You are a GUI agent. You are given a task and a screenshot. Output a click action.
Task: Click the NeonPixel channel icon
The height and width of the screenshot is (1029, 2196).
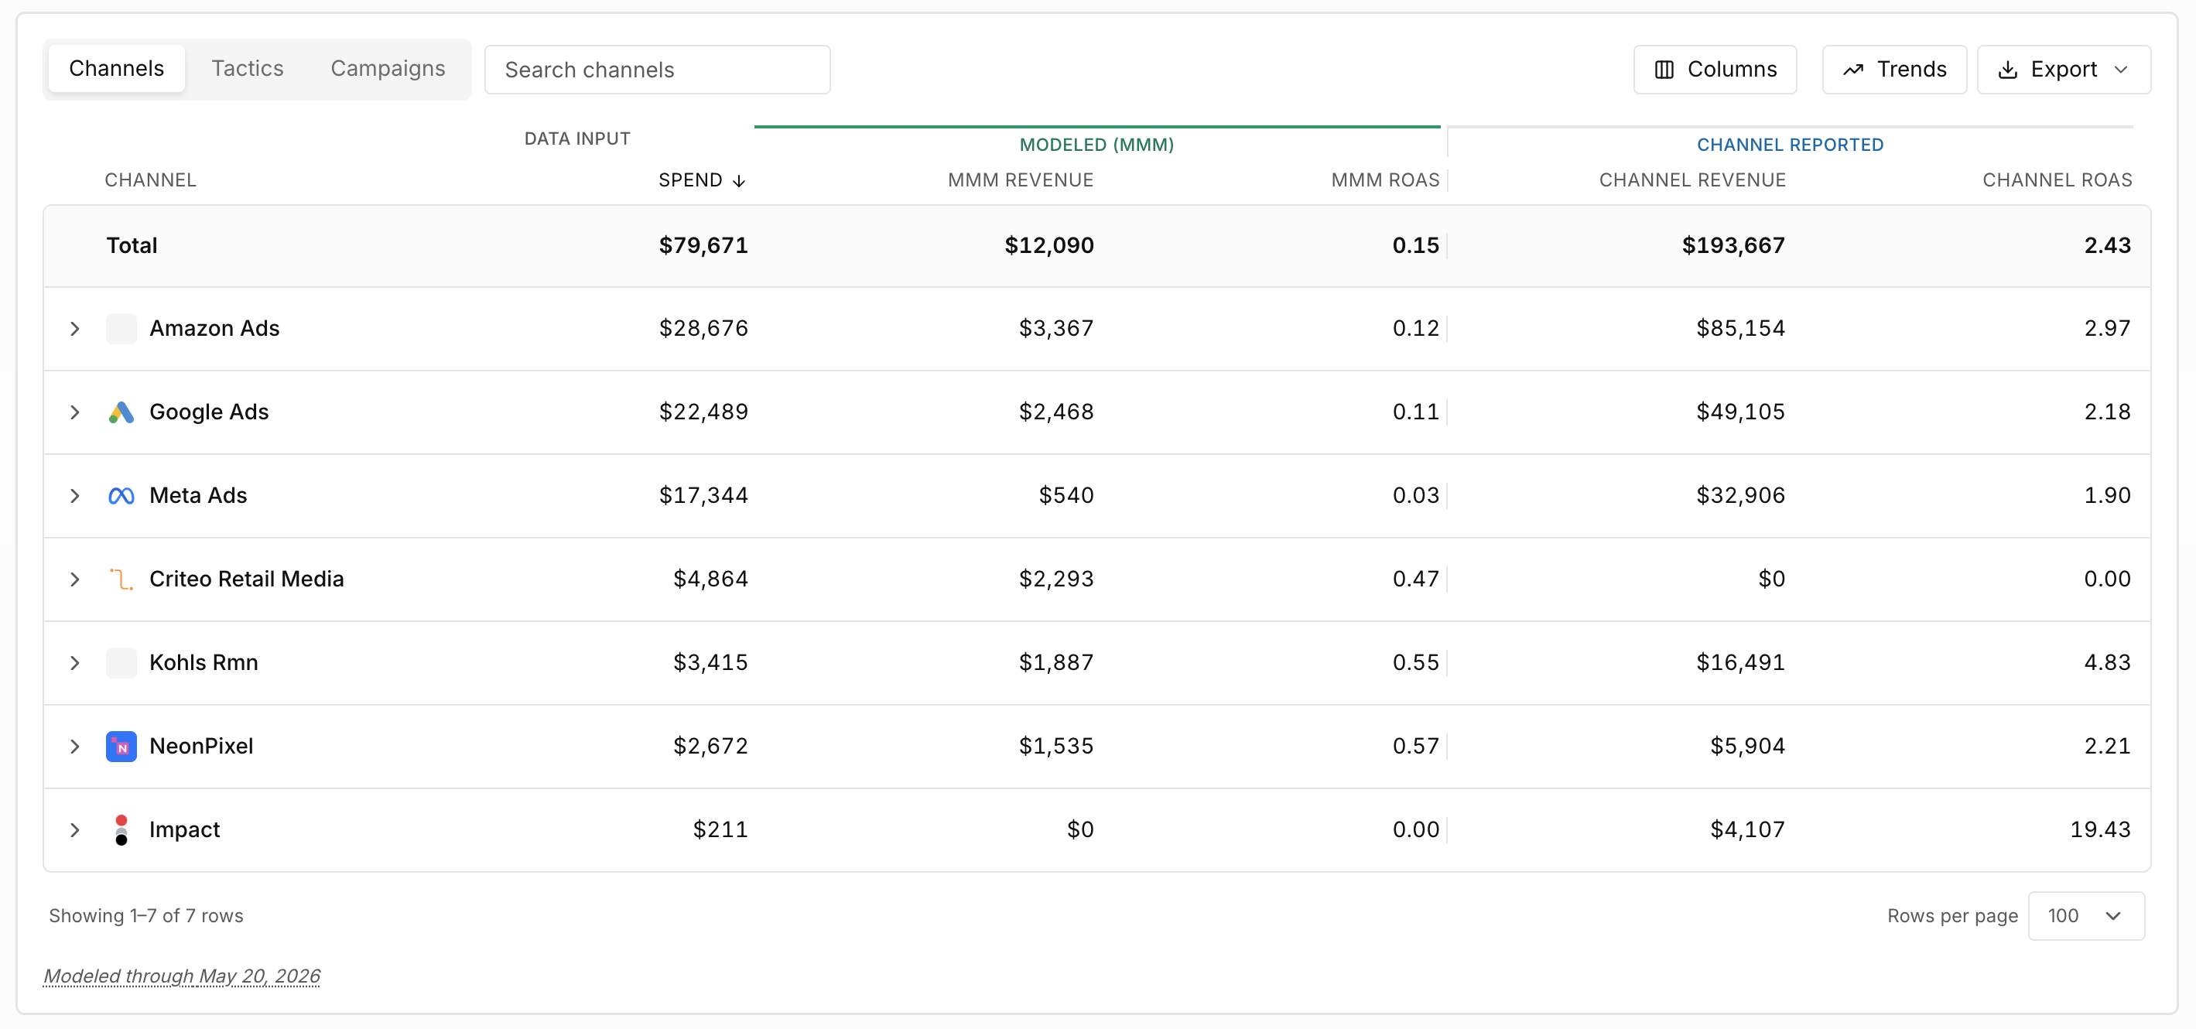pos(121,747)
